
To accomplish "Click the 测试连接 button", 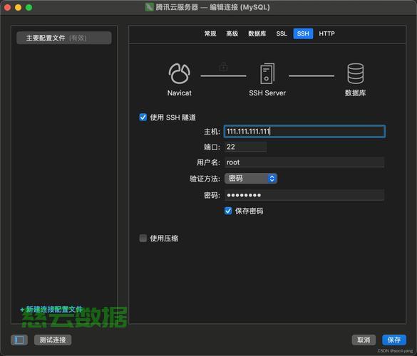I will point(53,340).
